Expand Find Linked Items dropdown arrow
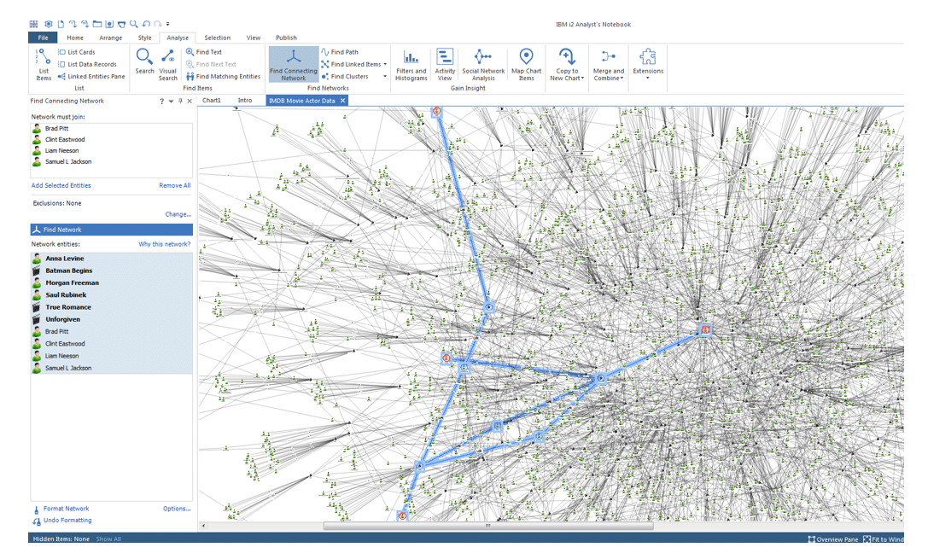The image size is (928, 559). [x=385, y=65]
